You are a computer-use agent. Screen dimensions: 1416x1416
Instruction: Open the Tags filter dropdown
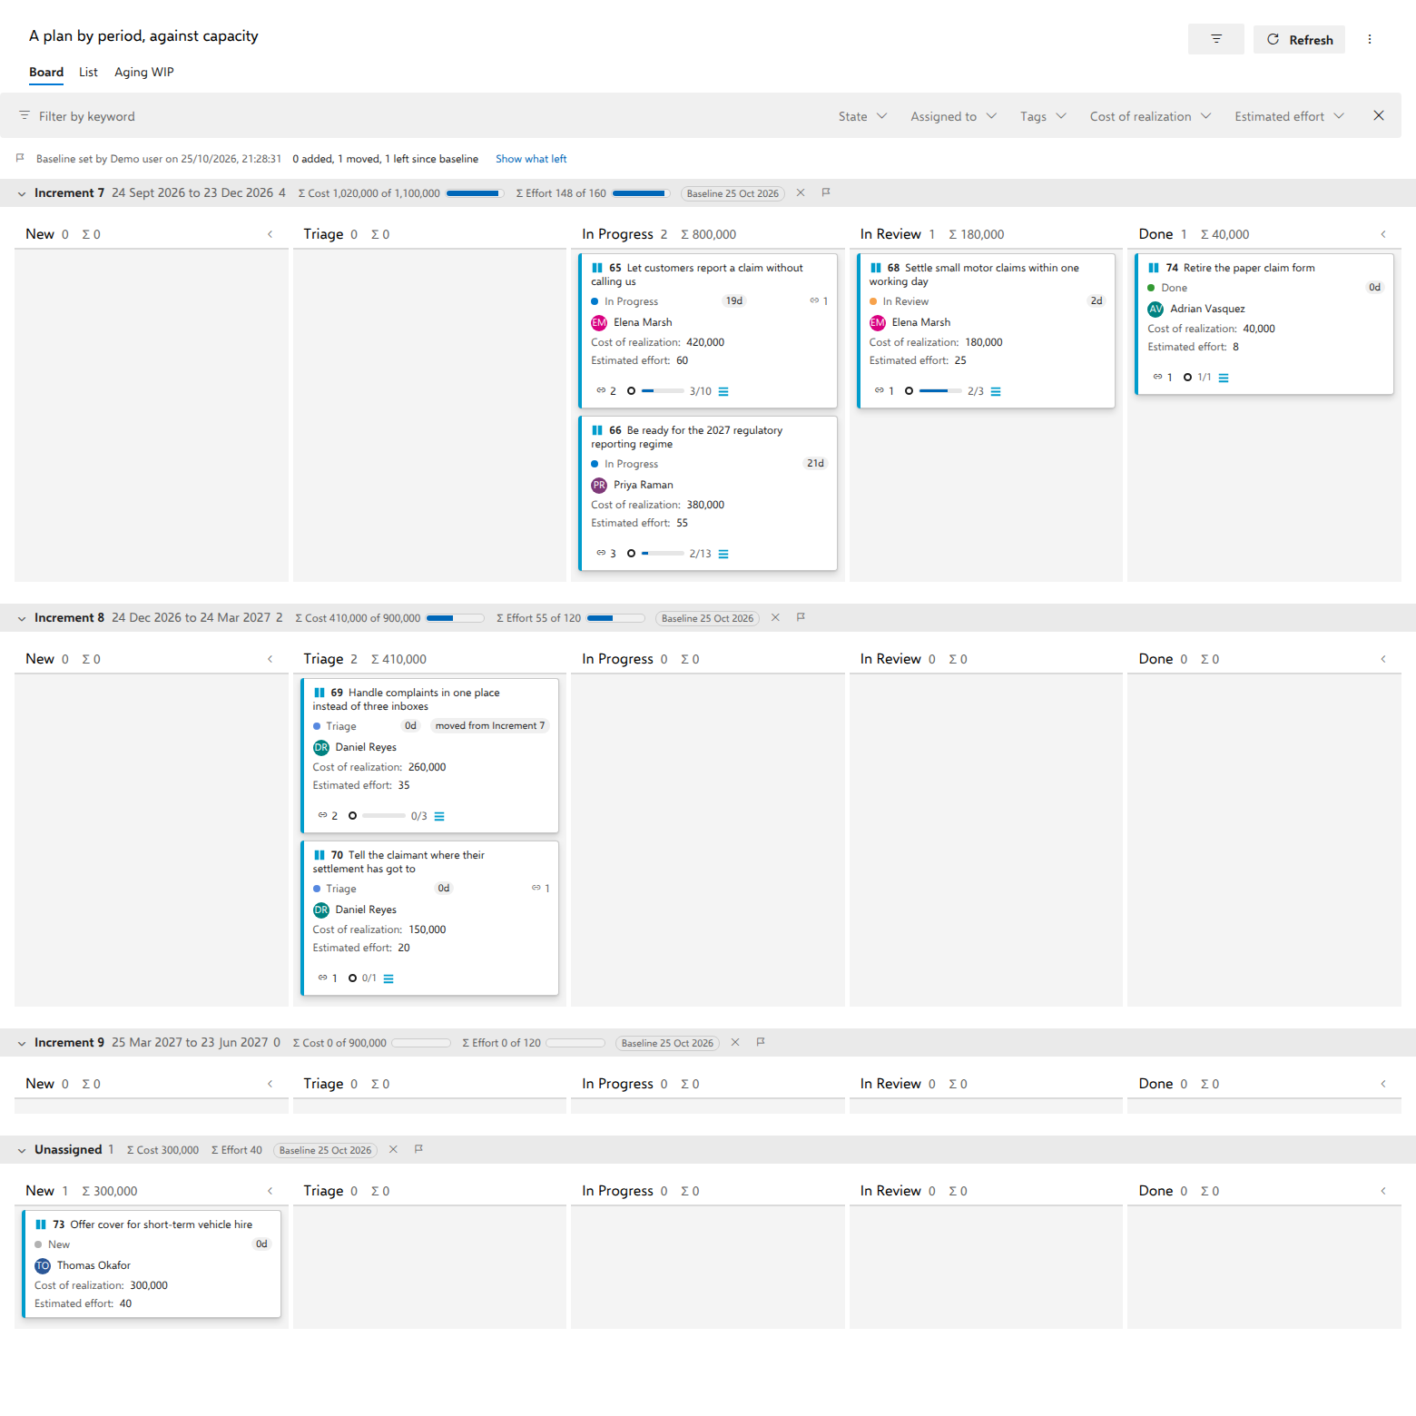pos(1043,116)
